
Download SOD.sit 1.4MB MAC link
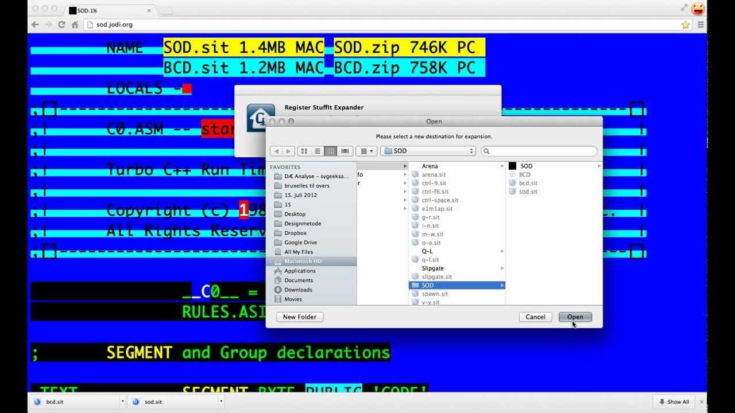(x=243, y=48)
